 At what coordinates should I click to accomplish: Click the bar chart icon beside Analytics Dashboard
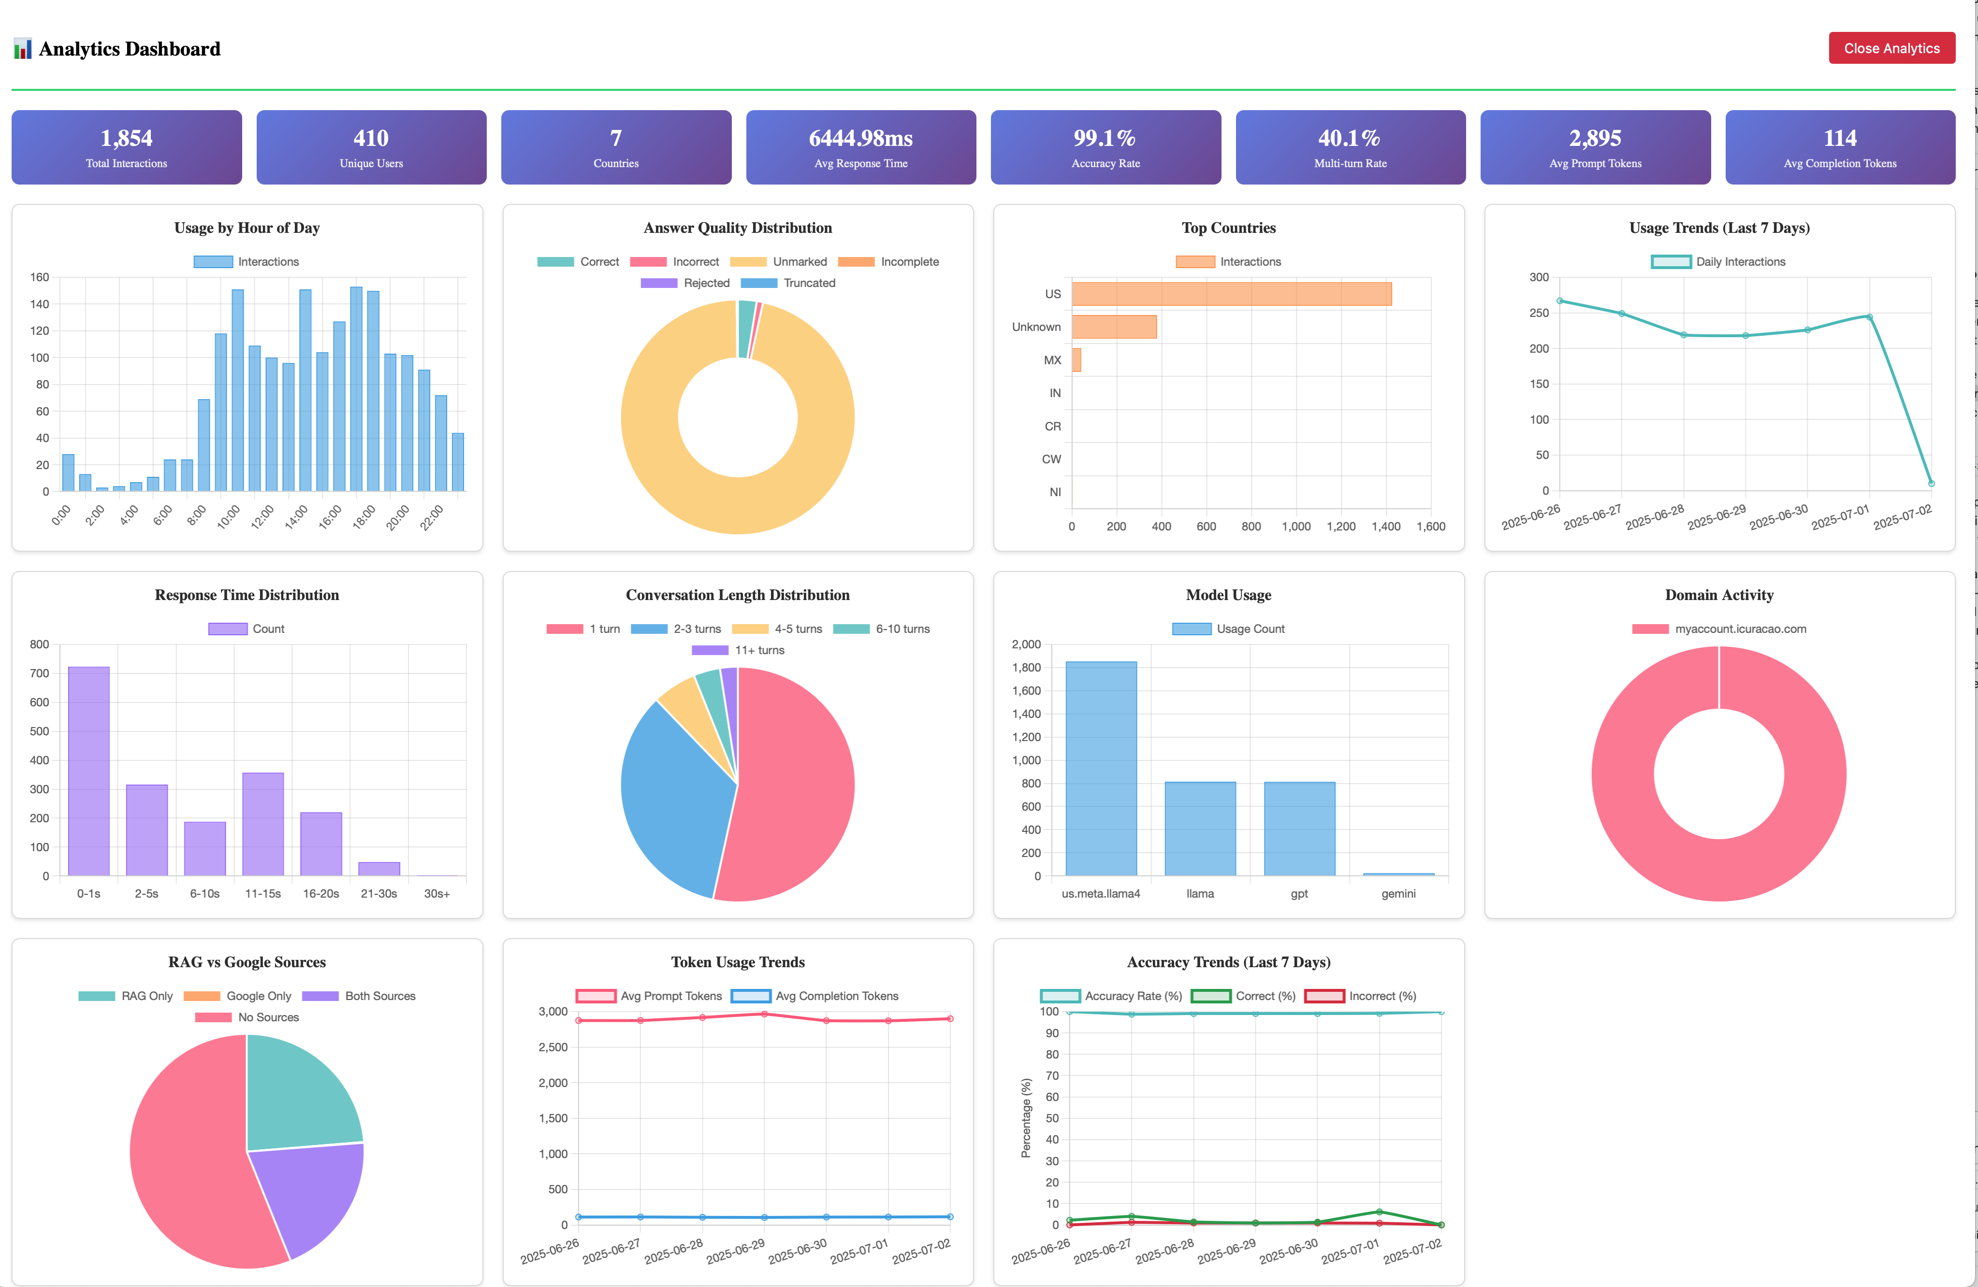(22, 49)
